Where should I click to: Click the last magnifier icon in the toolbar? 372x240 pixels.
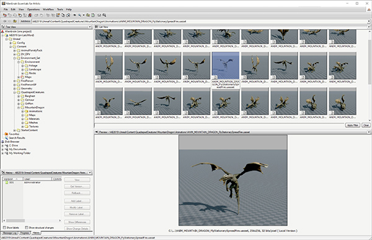point(104,15)
